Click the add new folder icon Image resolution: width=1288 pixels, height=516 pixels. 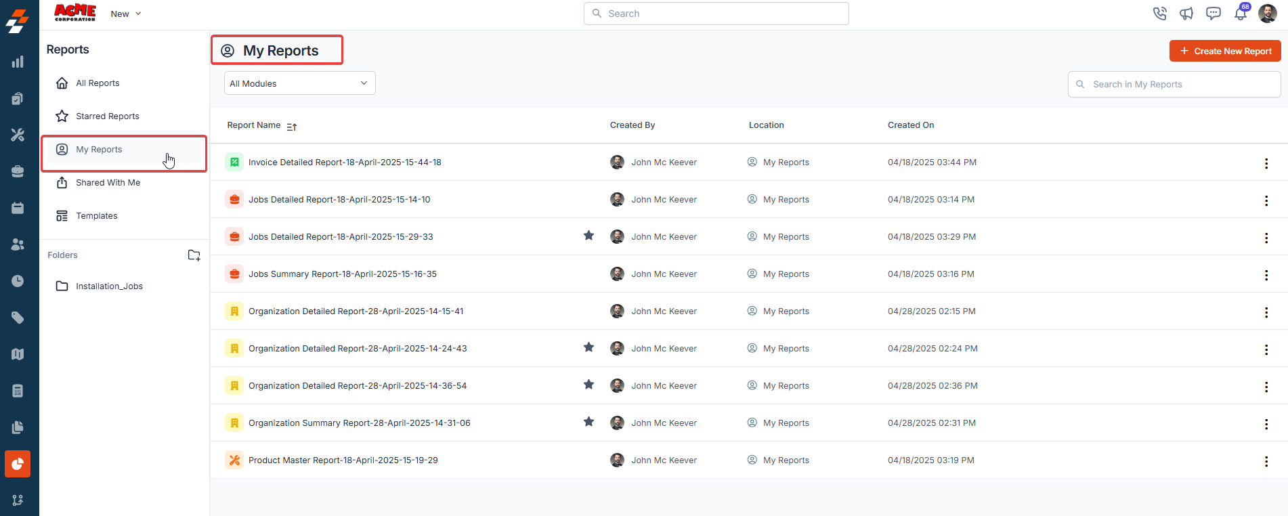(x=194, y=255)
